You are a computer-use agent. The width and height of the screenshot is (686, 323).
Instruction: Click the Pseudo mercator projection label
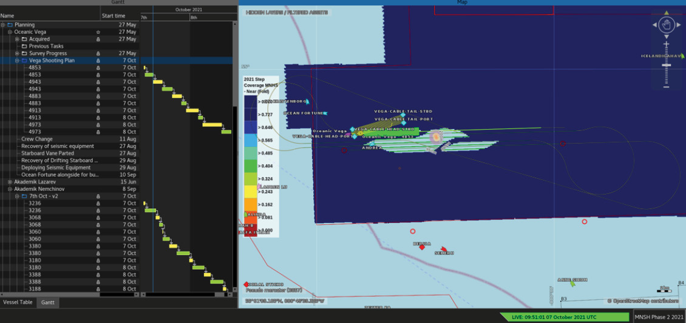[x=274, y=290]
